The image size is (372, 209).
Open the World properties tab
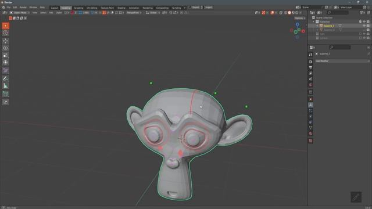click(310, 85)
